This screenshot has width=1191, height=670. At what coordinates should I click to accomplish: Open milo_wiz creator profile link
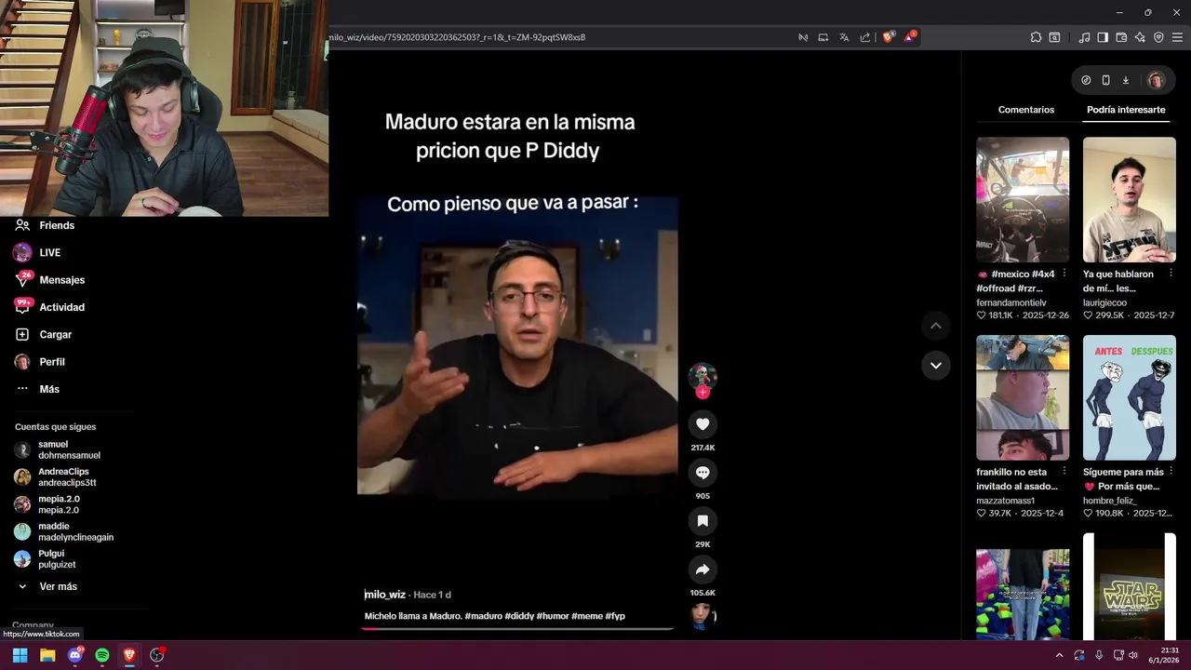[x=385, y=595]
